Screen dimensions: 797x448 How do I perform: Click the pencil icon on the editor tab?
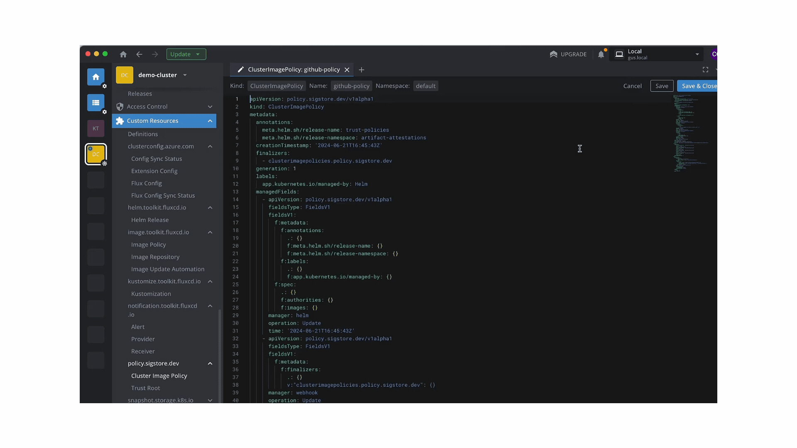tap(240, 70)
